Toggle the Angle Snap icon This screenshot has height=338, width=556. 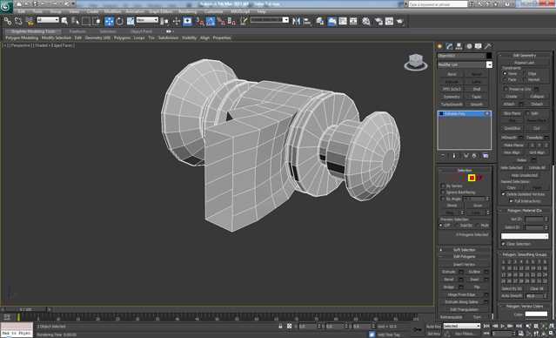click(211, 21)
